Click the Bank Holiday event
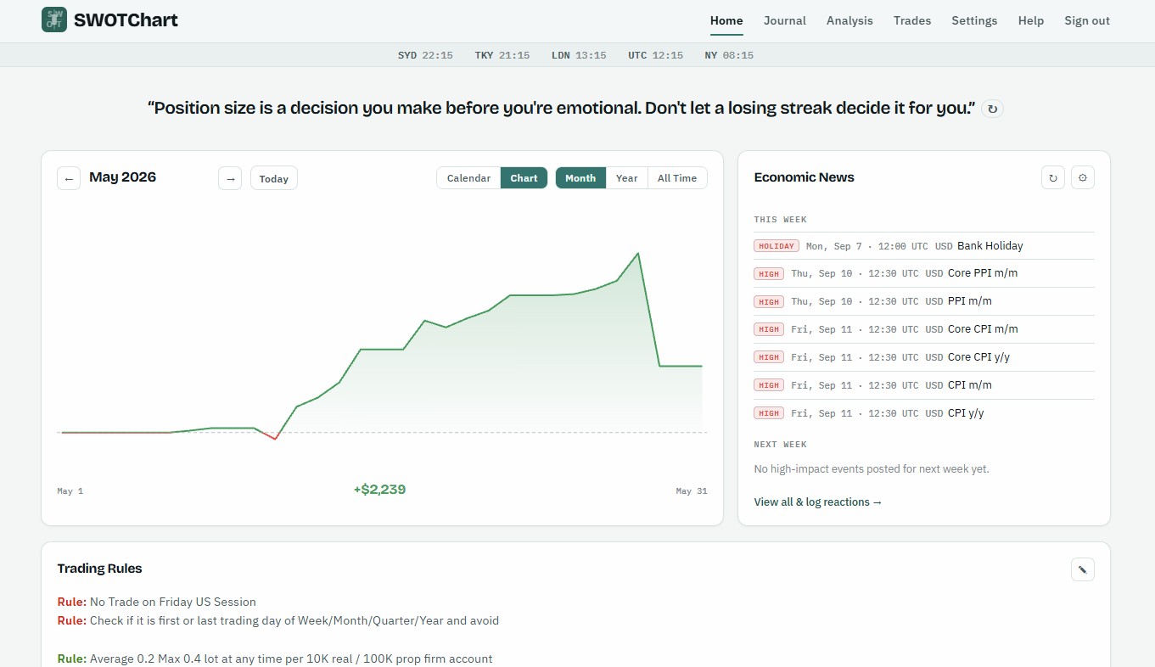The image size is (1155, 667). click(x=924, y=246)
